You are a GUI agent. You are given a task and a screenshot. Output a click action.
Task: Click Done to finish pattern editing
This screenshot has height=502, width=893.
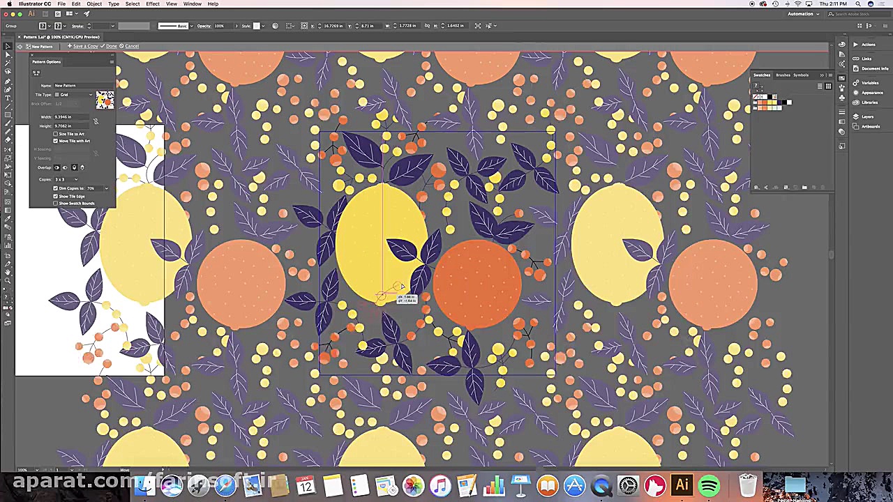point(111,46)
